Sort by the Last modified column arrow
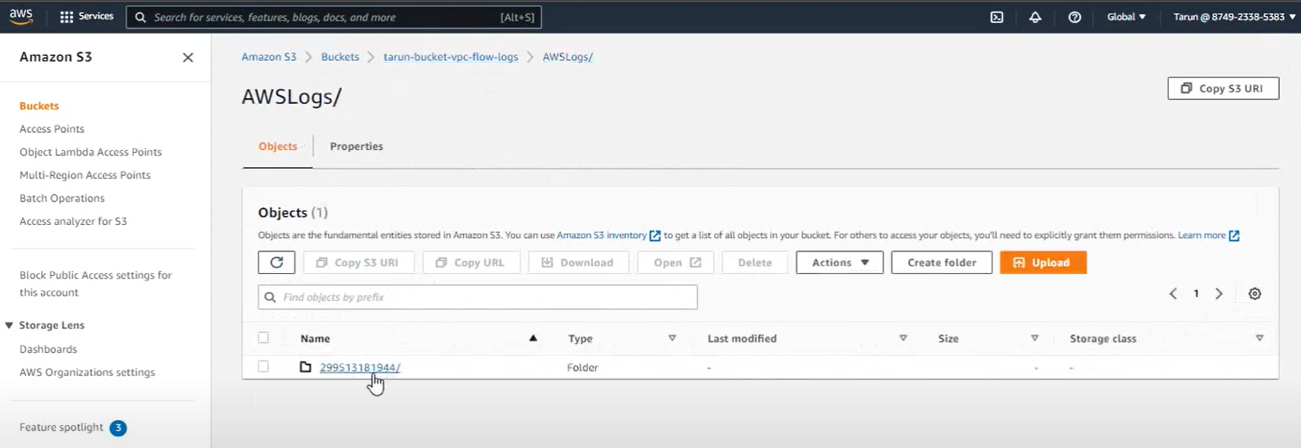 click(903, 338)
